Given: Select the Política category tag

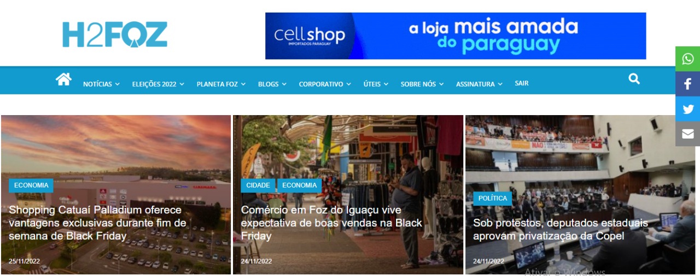Looking at the screenshot, I should pyautogui.click(x=493, y=198).
